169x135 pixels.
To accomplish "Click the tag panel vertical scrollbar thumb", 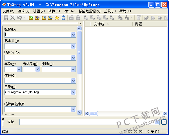I will tap(79, 53).
